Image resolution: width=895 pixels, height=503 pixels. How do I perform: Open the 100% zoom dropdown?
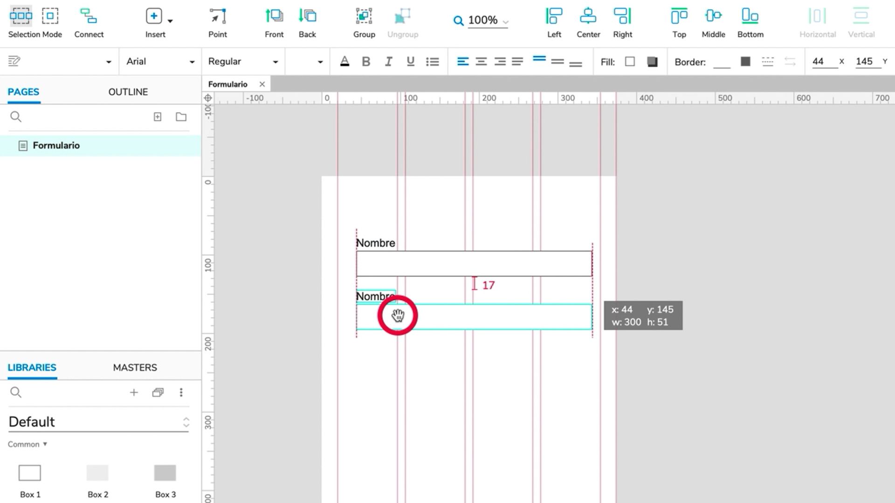(482, 20)
